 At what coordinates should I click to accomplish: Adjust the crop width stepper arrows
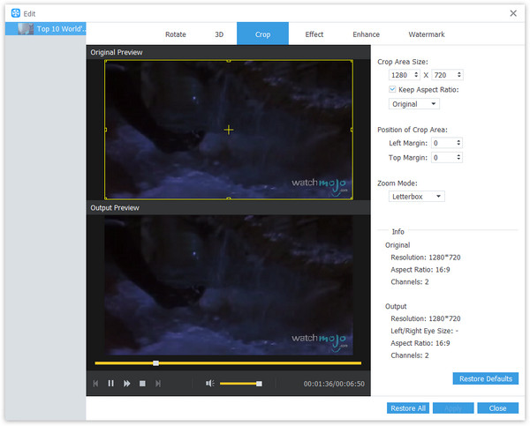(416, 75)
